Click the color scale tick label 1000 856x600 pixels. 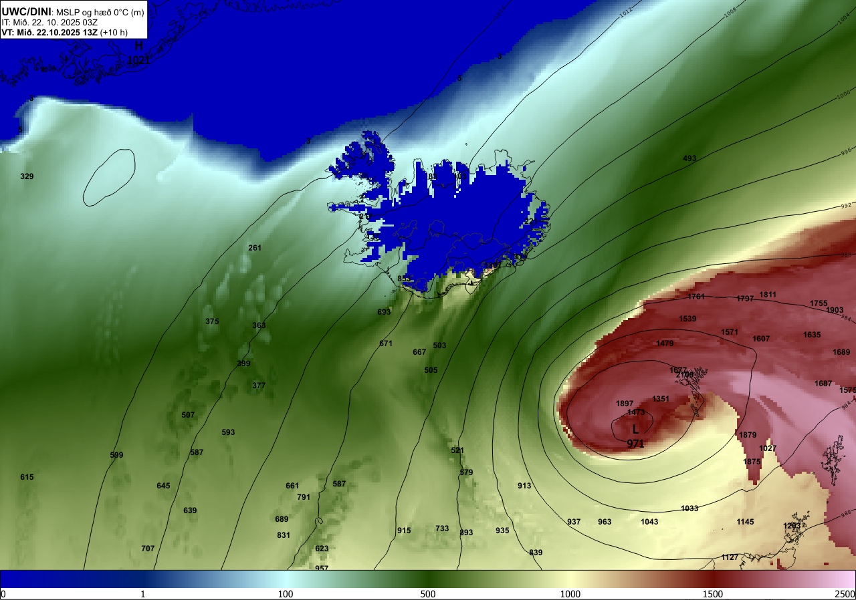point(570,594)
